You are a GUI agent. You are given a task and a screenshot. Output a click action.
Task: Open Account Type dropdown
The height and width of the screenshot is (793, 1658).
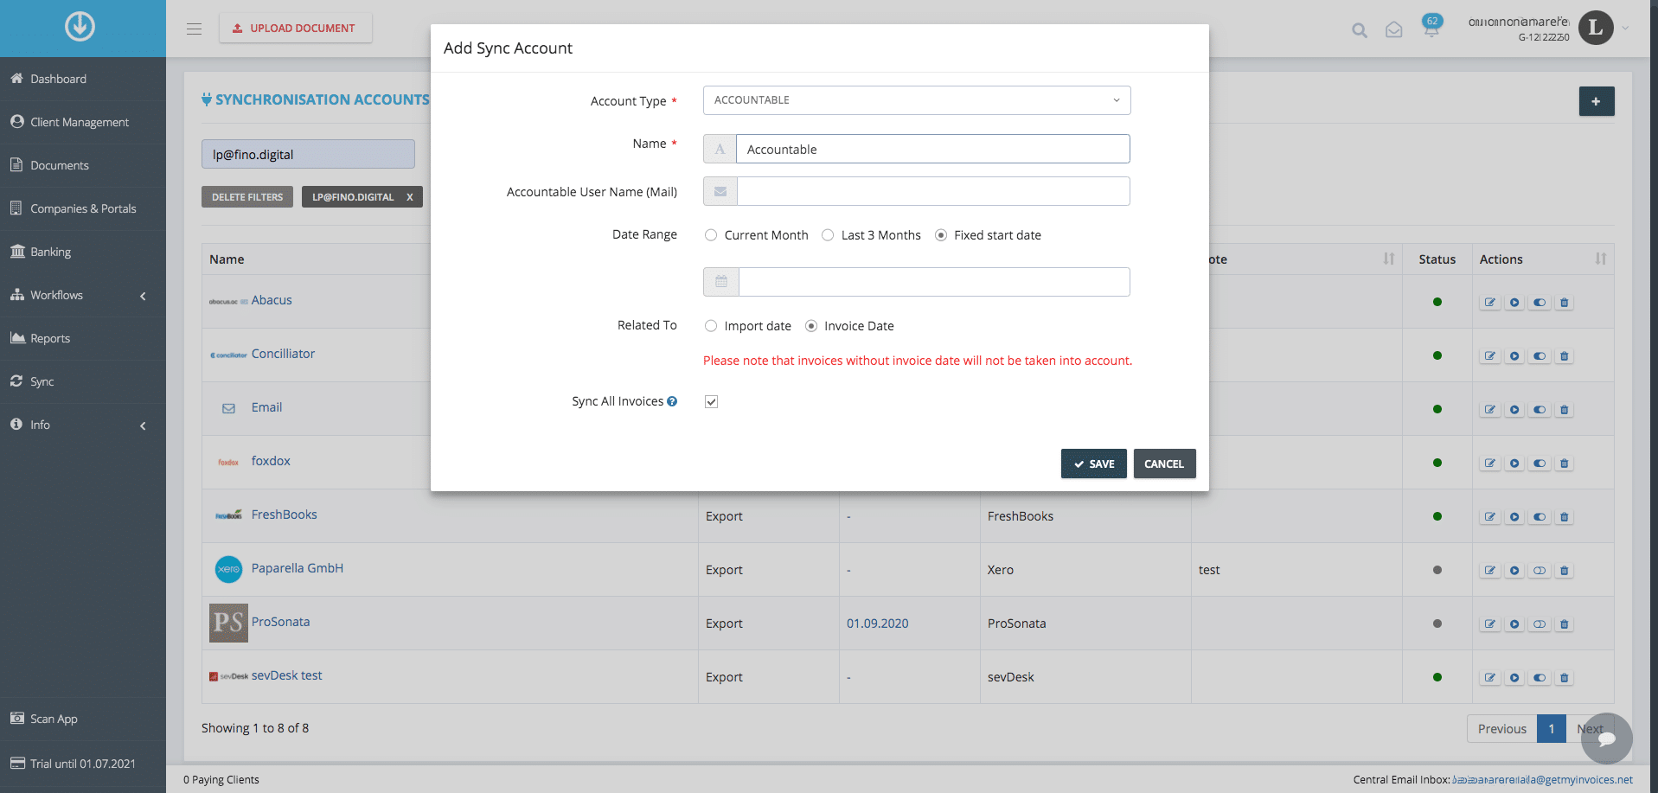click(x=917, y=100)
